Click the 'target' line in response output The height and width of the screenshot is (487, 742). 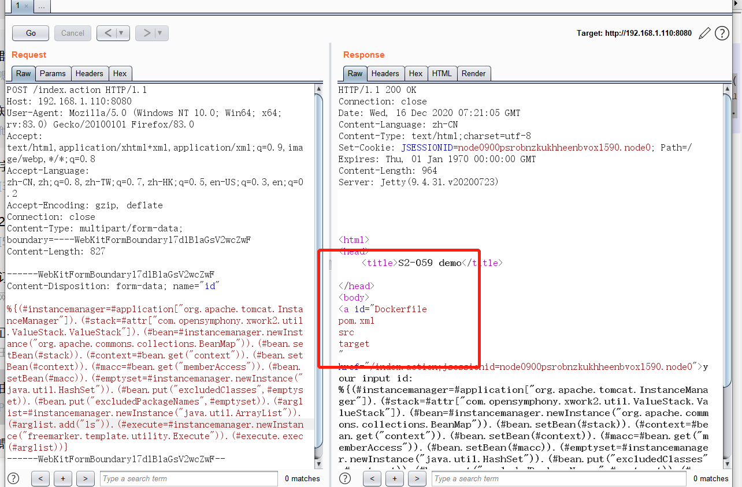tap(354, 344)
